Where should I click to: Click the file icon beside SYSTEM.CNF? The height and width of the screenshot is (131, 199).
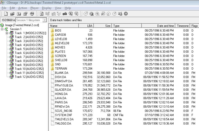coord(52,115)
